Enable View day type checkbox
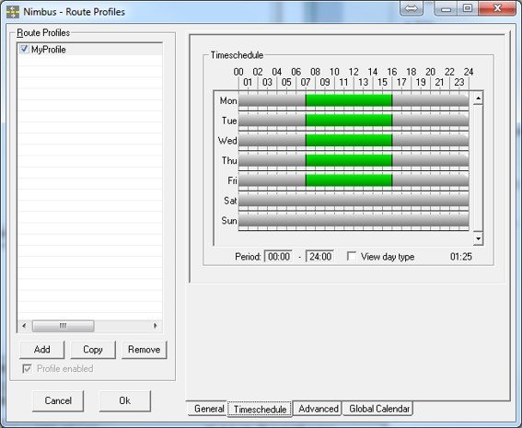The width and height of the screenshot is (522, 428). point(351,256)
